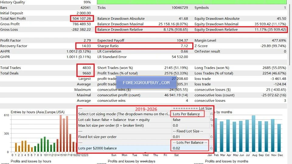Click the Balance Drawdown Absolute value 41.68

pos(183,19)
